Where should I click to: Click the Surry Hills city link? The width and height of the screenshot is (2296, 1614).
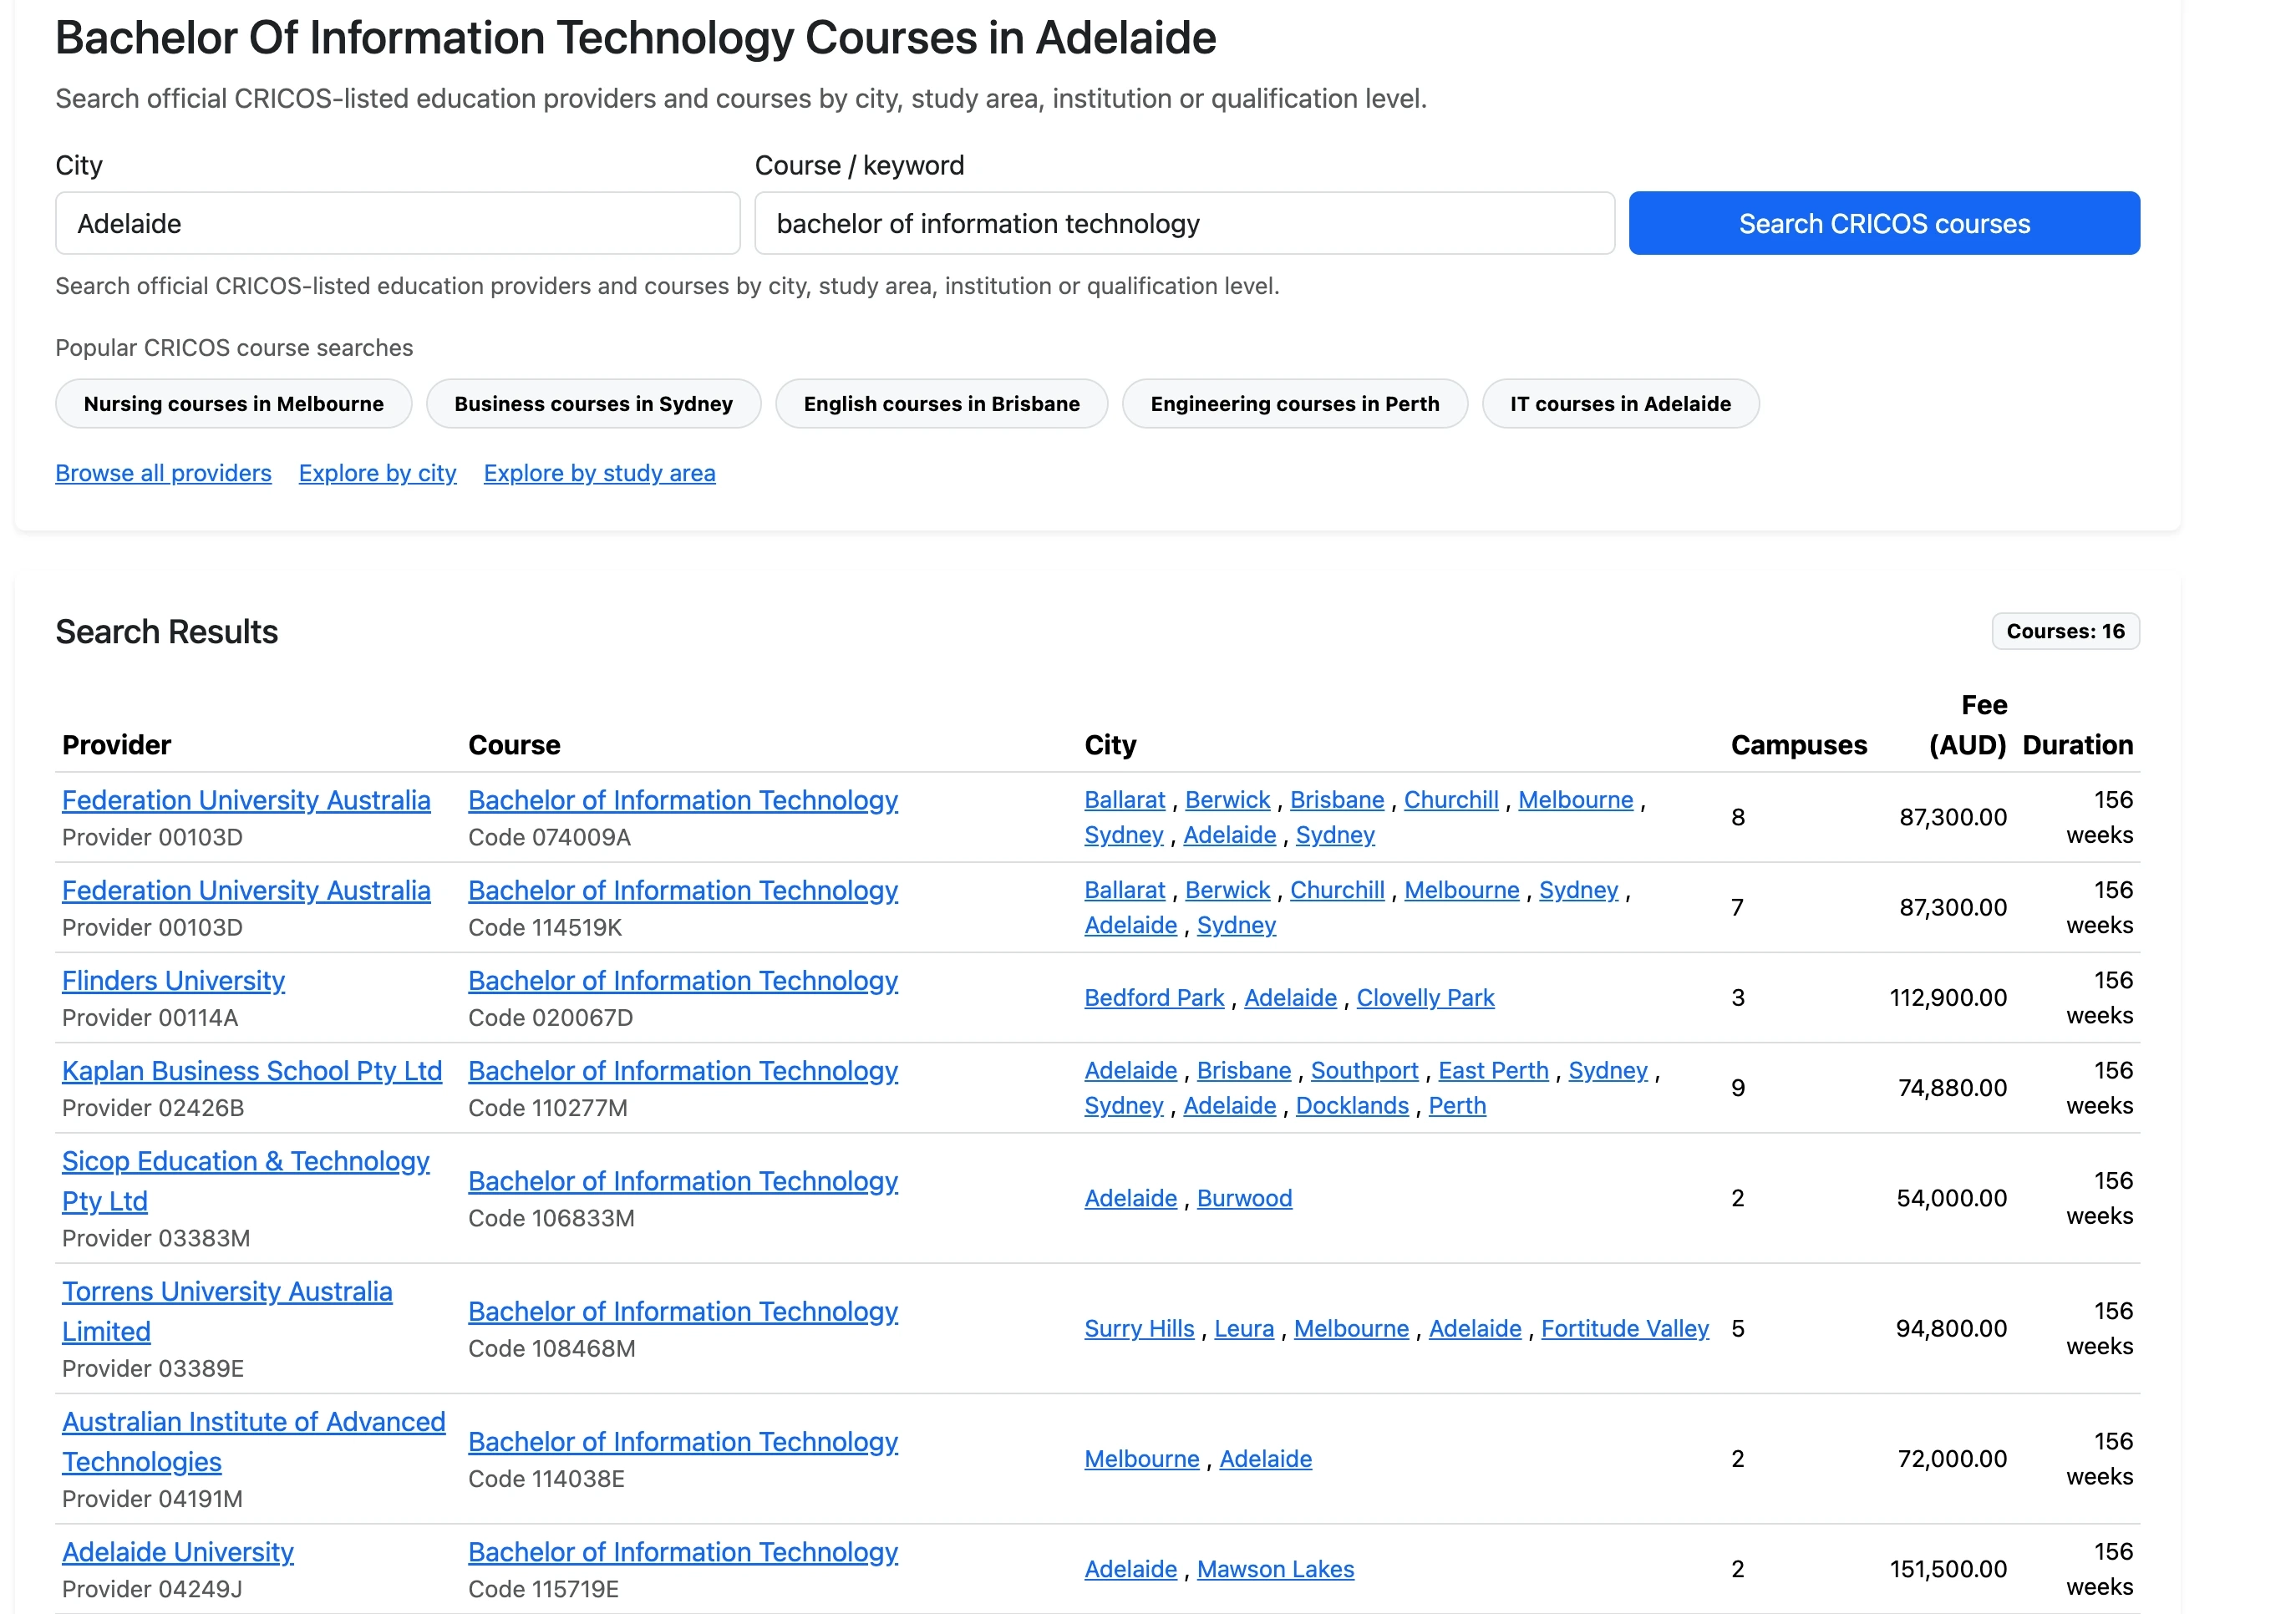(x=1139, y=1328)
